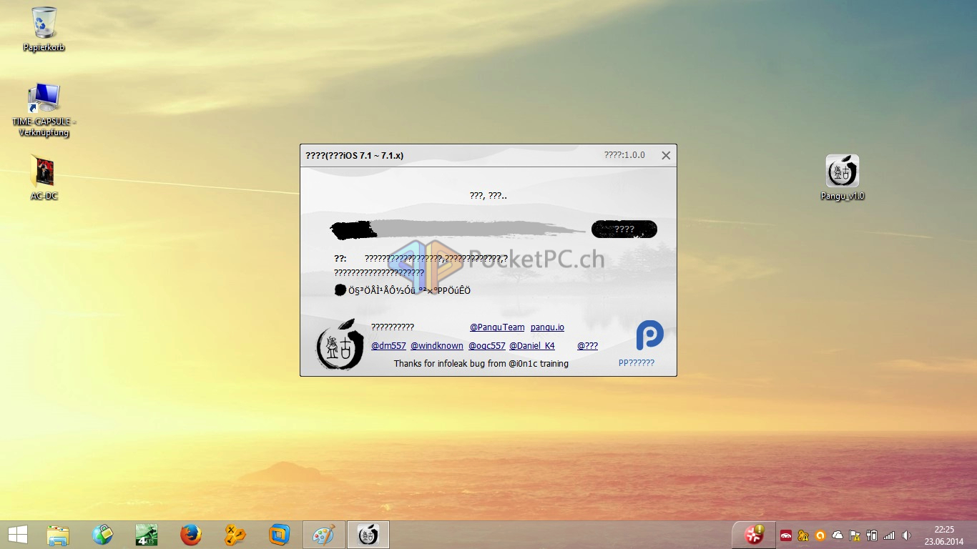Open the Papierkorb recycle bin icon
This screenshot has width=977, height=549.
coord(44,29)
